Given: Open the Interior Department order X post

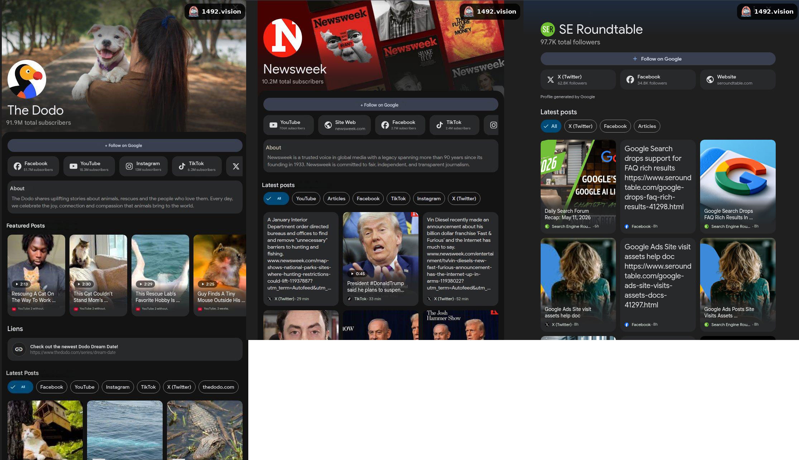Looking at the screenshot, I should tap(301, 259).
